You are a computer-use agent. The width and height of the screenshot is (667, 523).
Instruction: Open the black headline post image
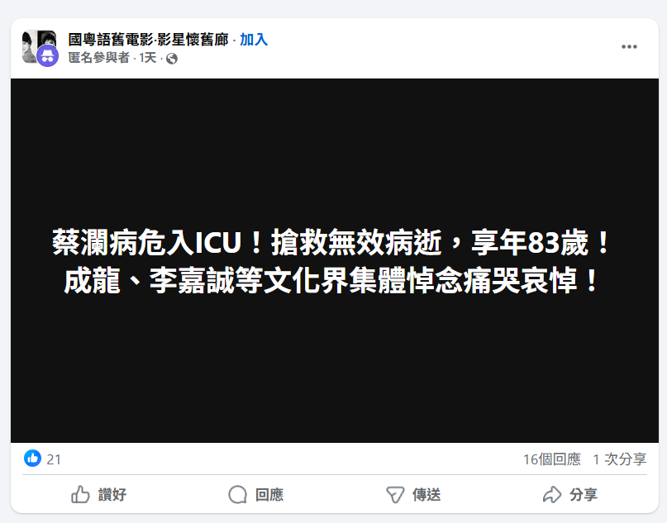(x=335, y=260)
